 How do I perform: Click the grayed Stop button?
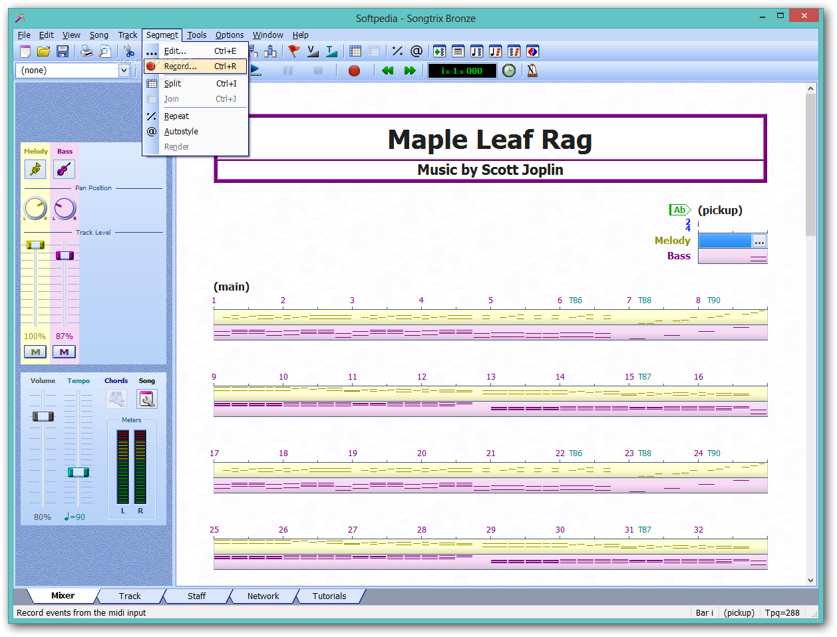[x=318, y=70]
